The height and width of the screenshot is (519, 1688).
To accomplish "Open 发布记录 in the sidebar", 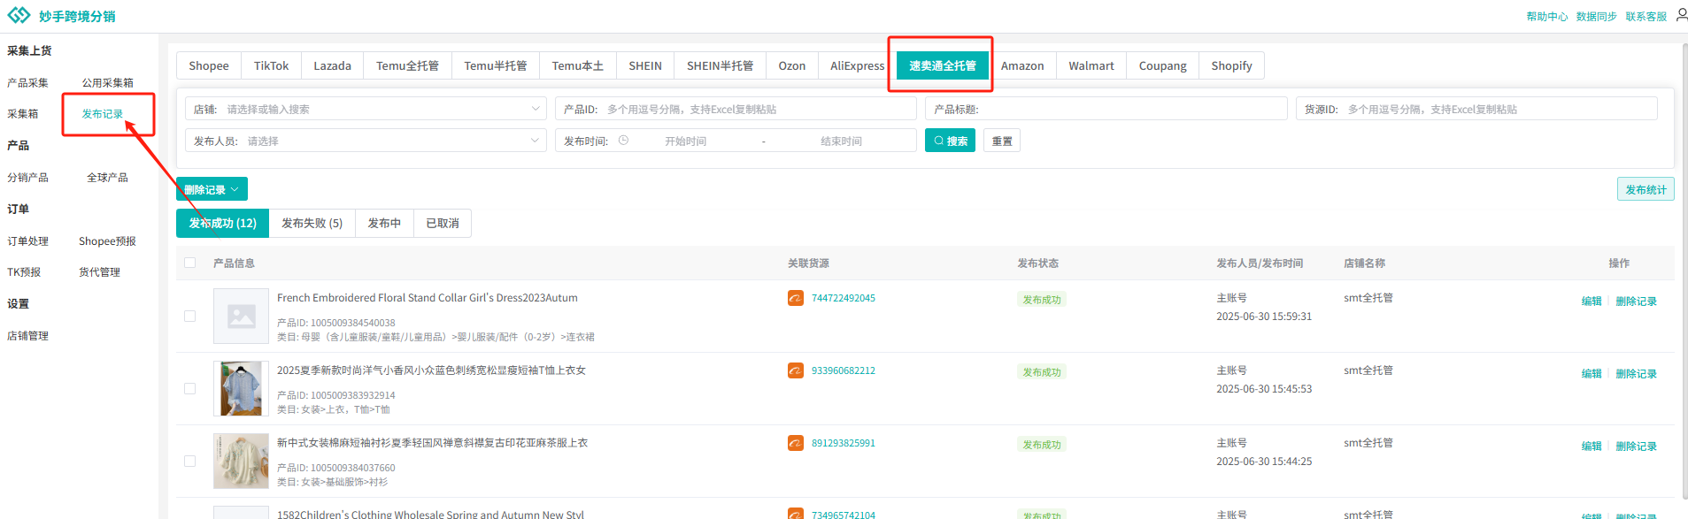I will (103, 113).
